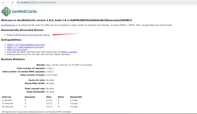Click the Peak request rate label
The height and width of the screenshot is (114, 197).
35,88
